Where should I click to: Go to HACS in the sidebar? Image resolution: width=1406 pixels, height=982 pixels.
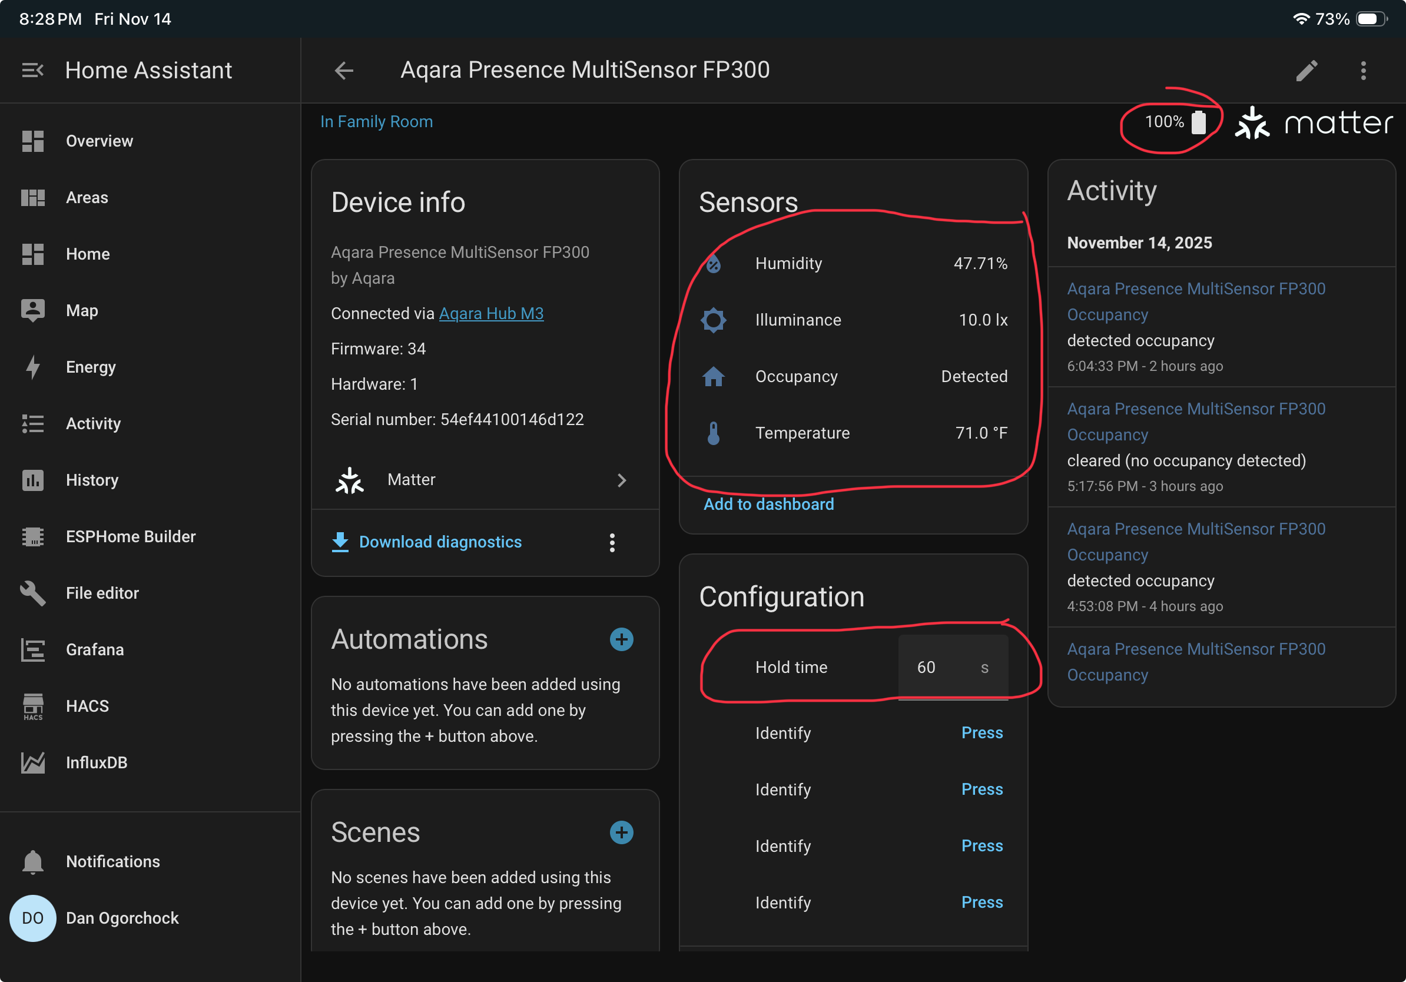87,706
